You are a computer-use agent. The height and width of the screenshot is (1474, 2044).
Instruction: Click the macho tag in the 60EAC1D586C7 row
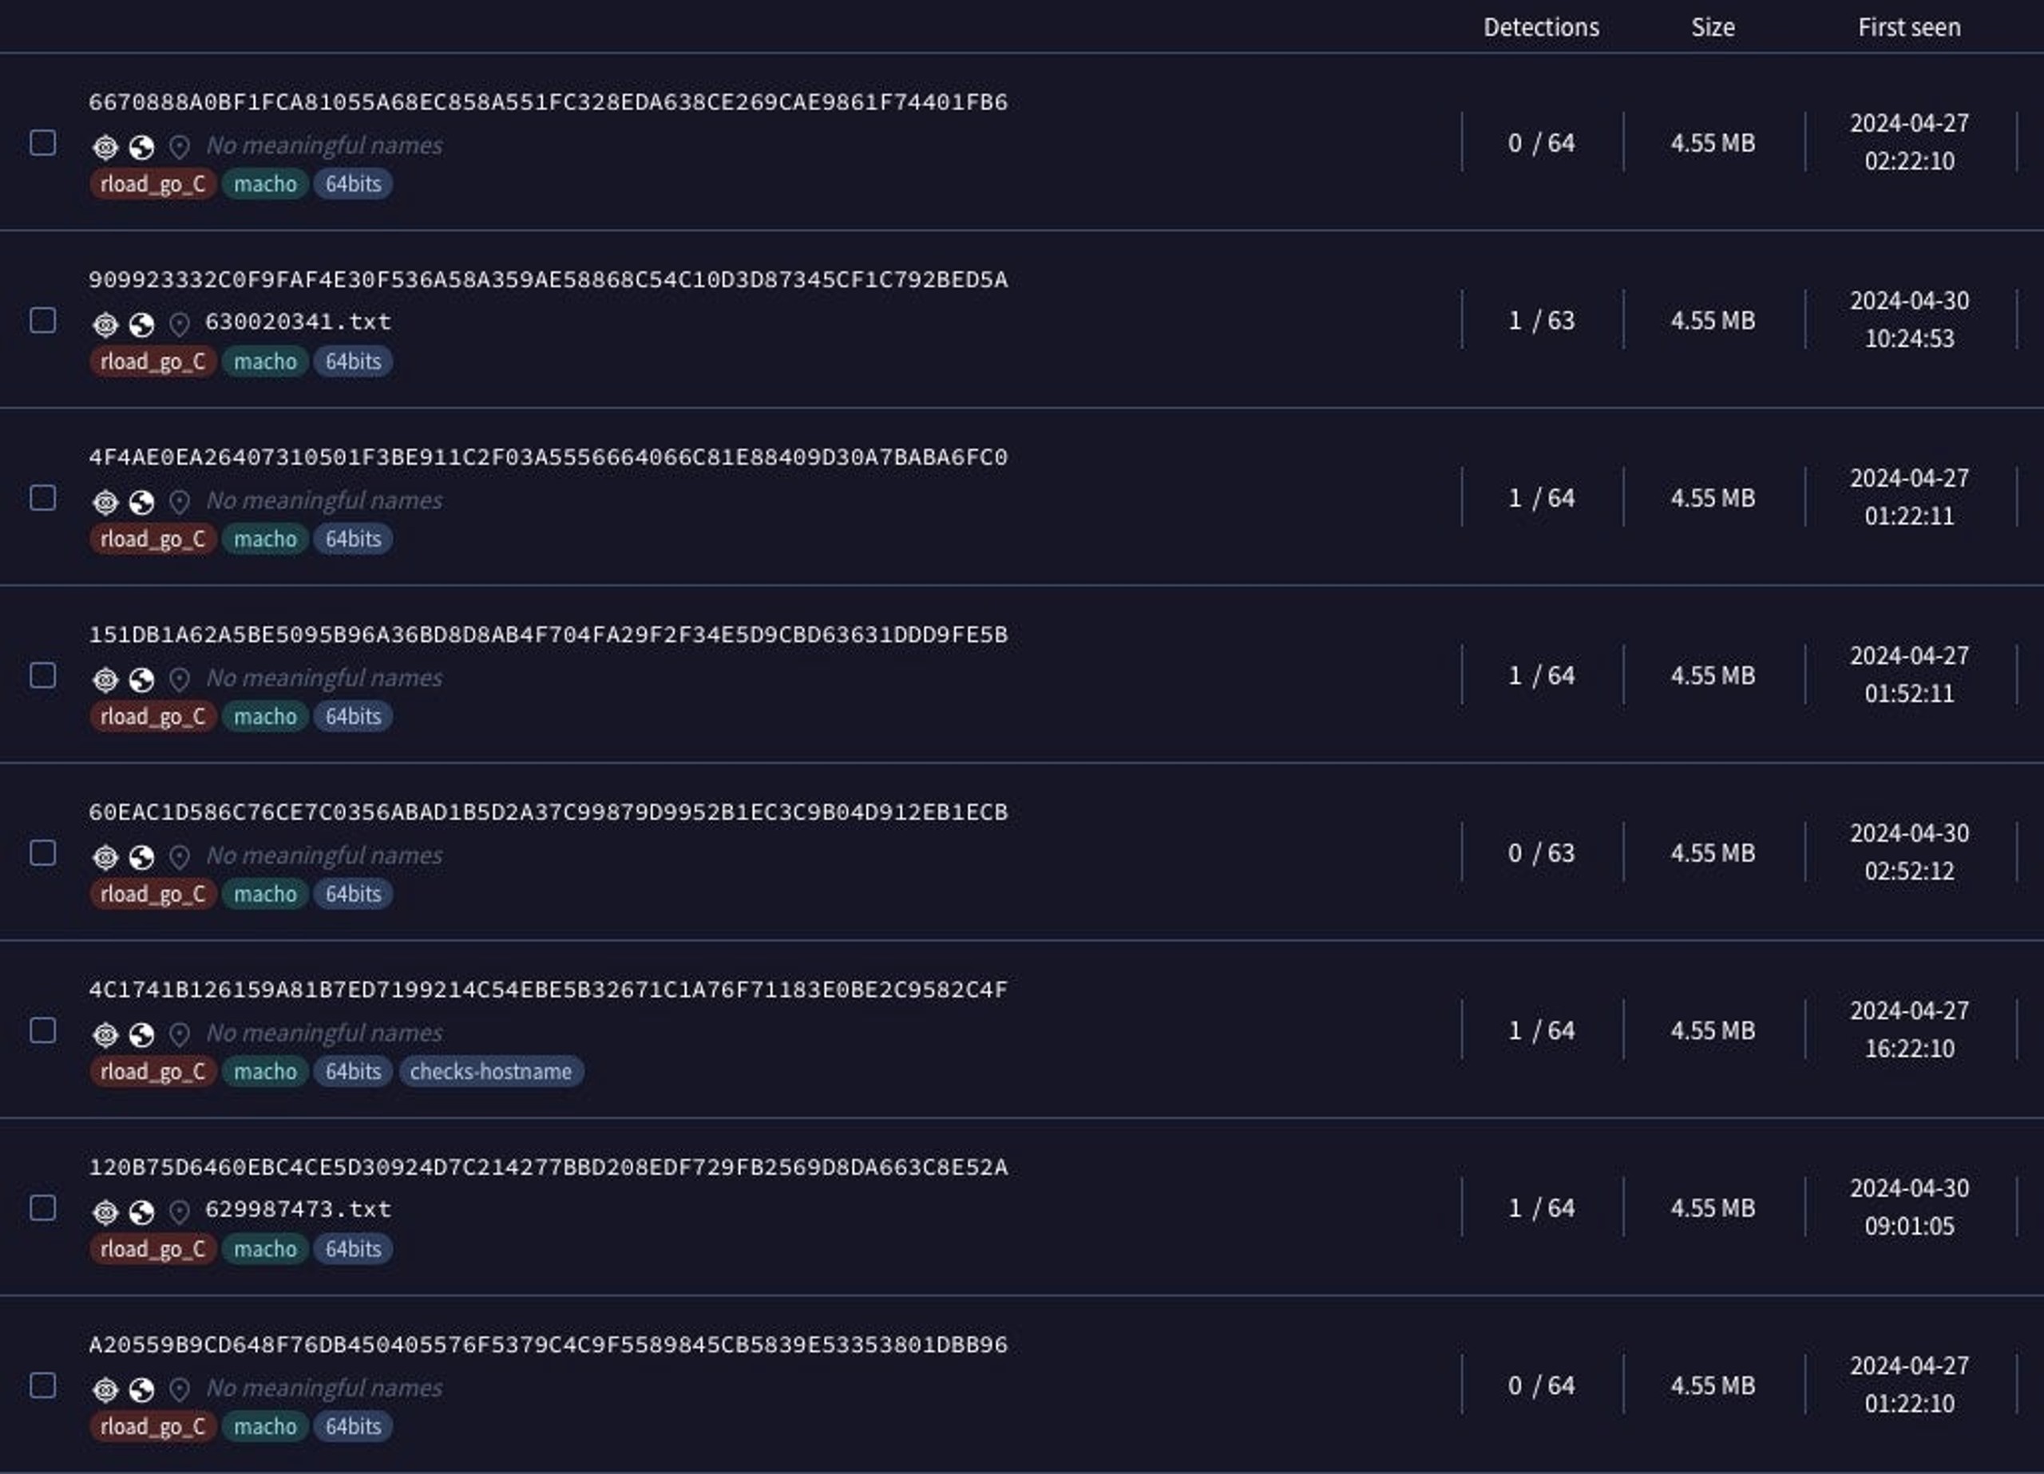[265, 894]
